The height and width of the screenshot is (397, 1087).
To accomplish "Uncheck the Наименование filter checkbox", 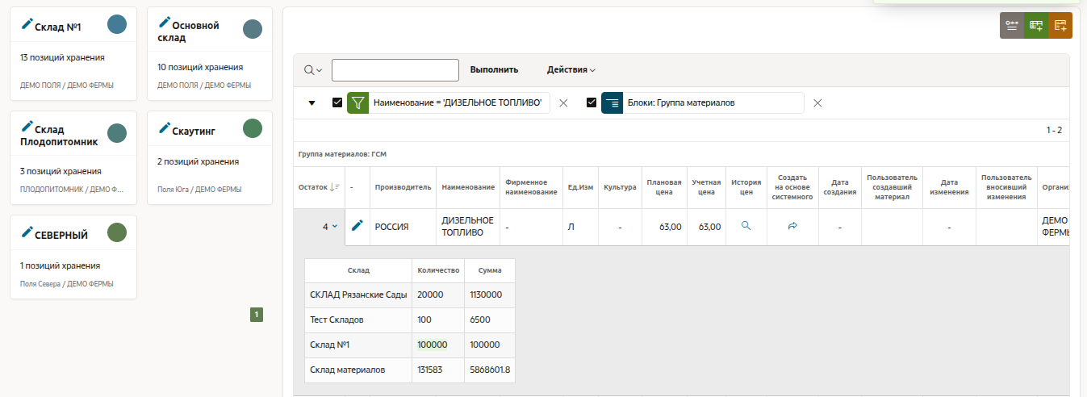I will coord(337,103).
